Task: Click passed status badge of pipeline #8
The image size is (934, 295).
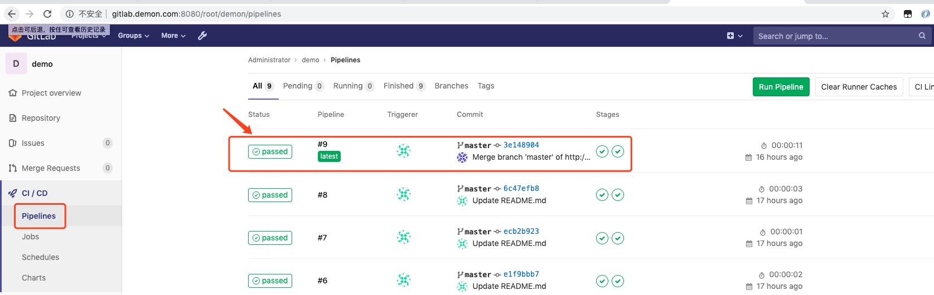Action: tap(270, 195)
